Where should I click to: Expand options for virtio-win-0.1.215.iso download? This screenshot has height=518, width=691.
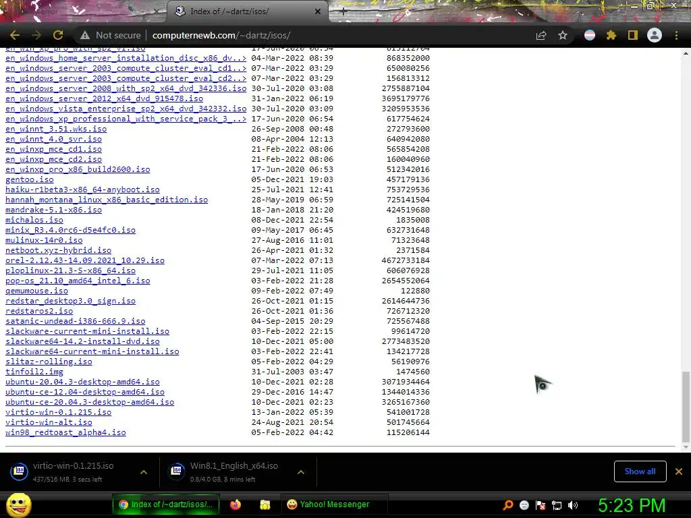pos(144,471)
